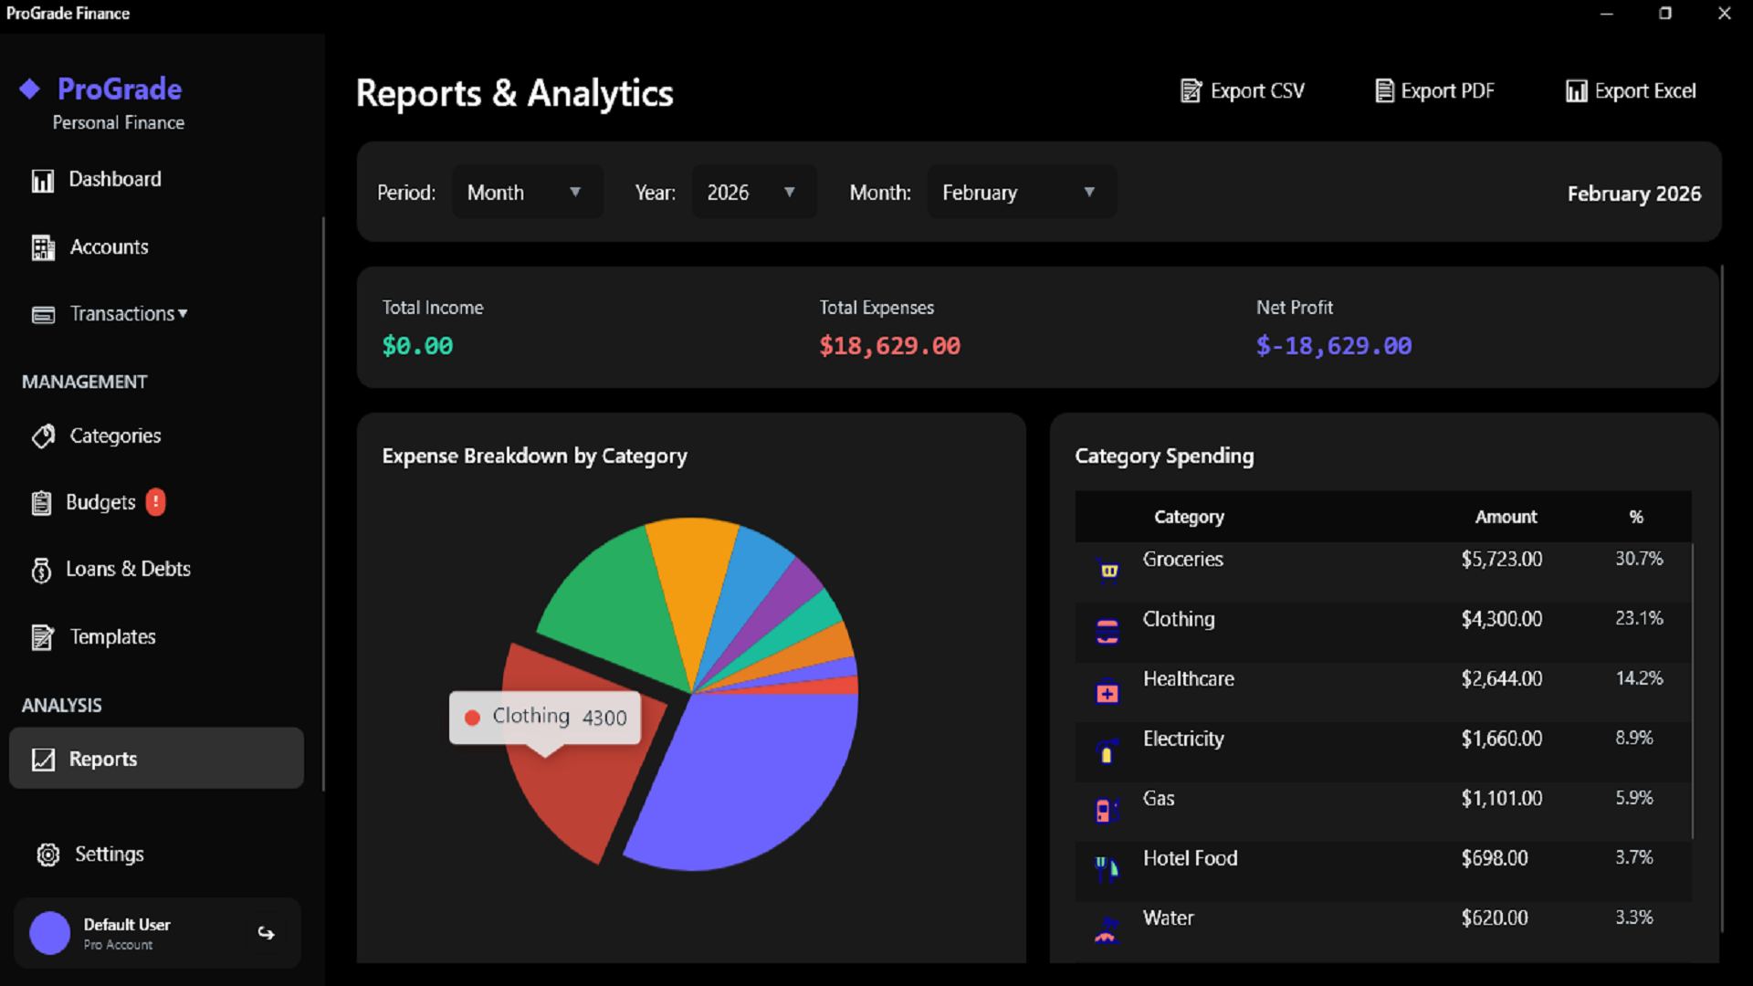Click the Loans & Debts money bag icon

(x=41, y=570)
